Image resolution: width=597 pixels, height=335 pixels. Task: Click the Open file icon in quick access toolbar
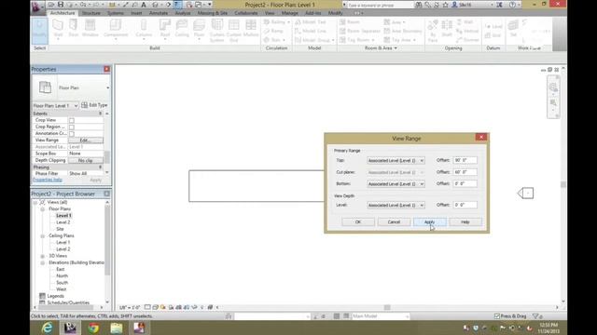51,5
